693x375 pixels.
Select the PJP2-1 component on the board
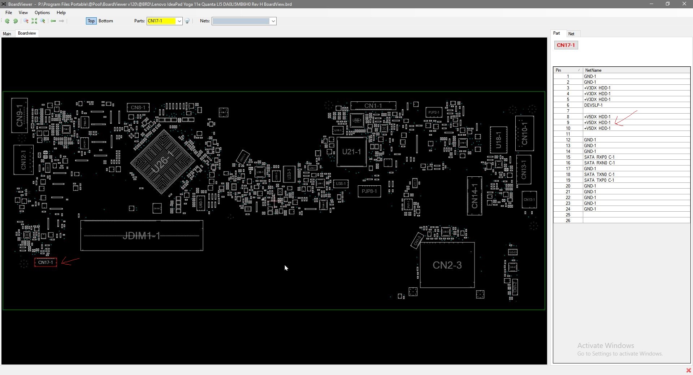tap(434, 112)
